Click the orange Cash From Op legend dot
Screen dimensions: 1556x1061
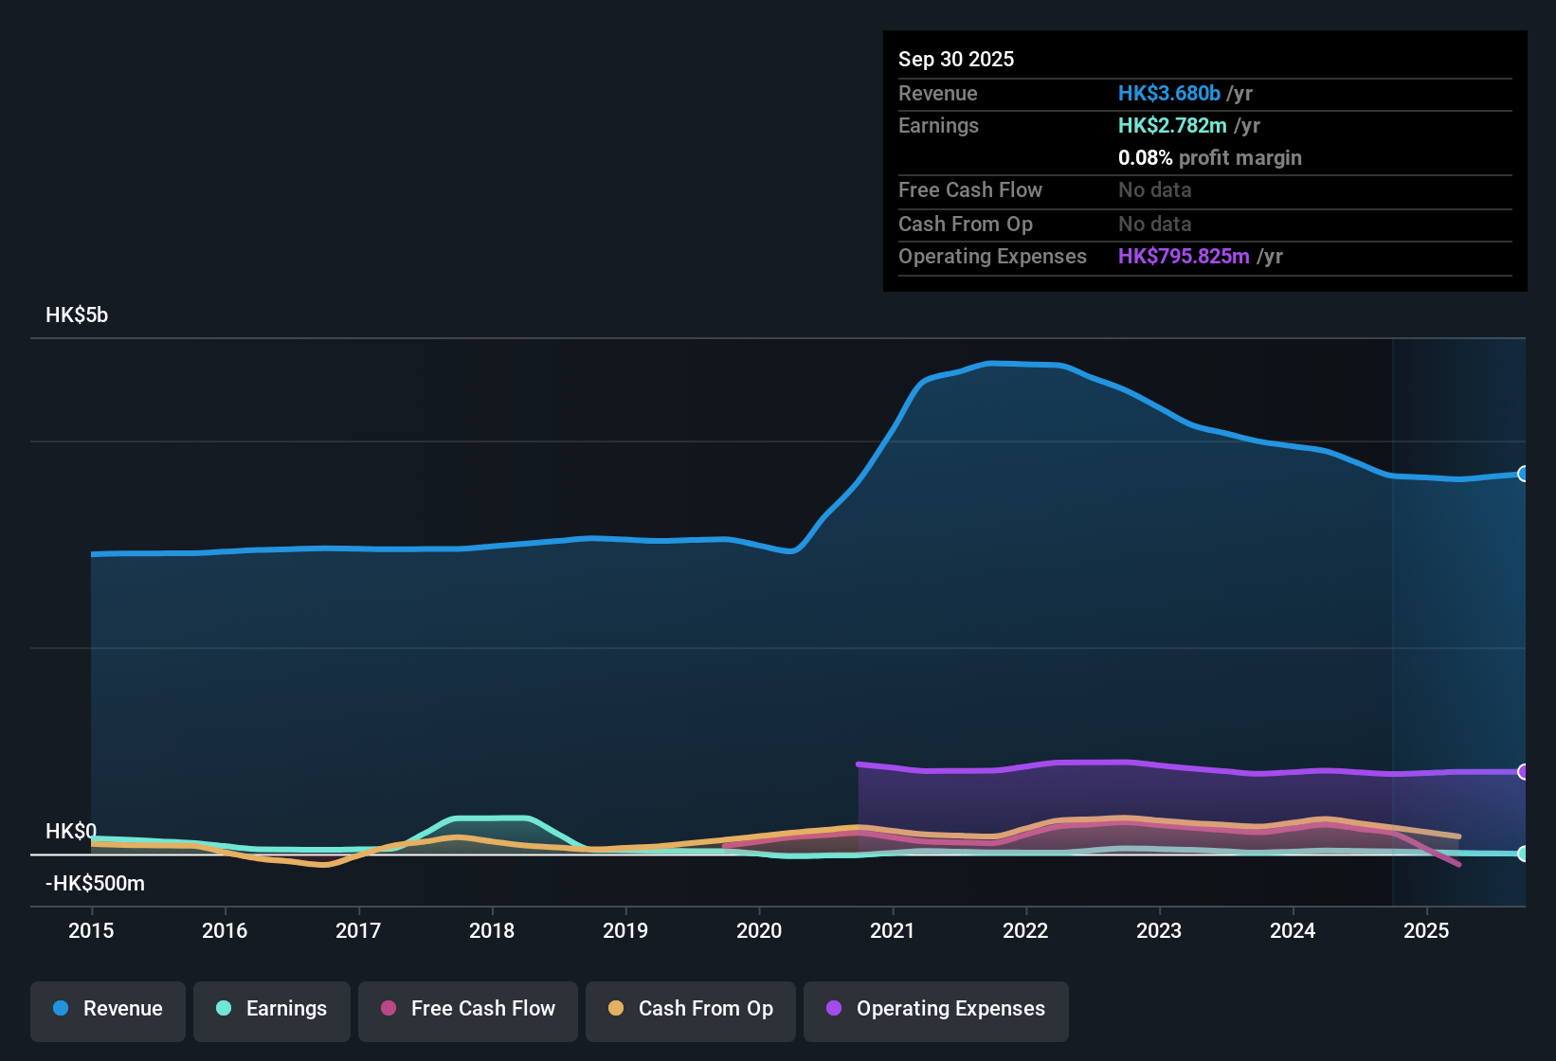[615, 1010]
